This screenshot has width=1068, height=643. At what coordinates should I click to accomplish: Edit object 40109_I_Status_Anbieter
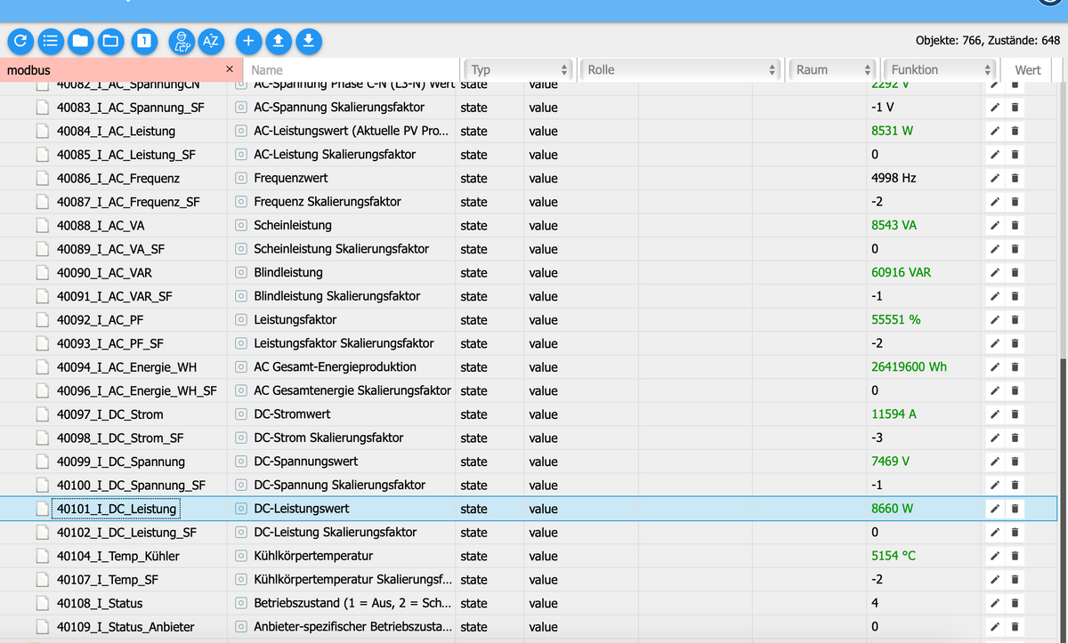click(x=995, y=627)
